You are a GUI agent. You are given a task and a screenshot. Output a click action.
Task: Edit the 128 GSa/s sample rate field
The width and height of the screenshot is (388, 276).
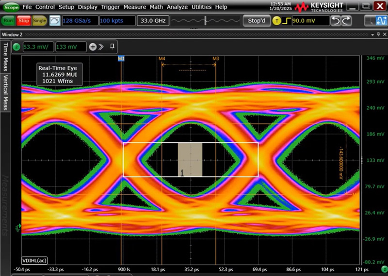tap(80, 21)
